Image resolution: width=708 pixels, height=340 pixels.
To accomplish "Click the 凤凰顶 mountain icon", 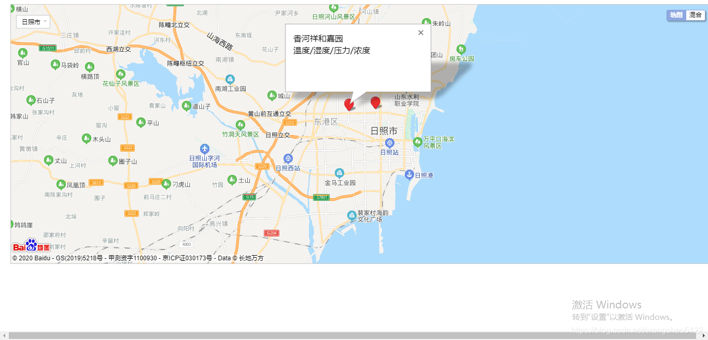I will 61,184.
